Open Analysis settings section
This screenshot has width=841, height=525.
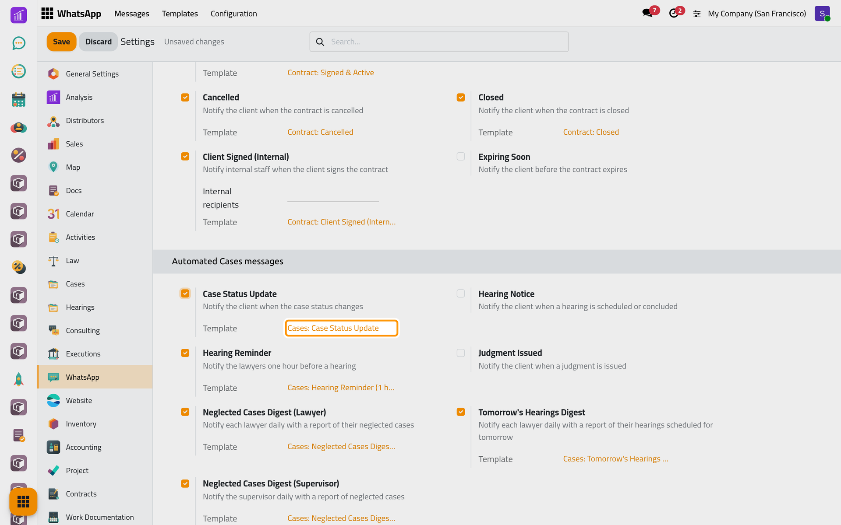(x=95, y=97)
